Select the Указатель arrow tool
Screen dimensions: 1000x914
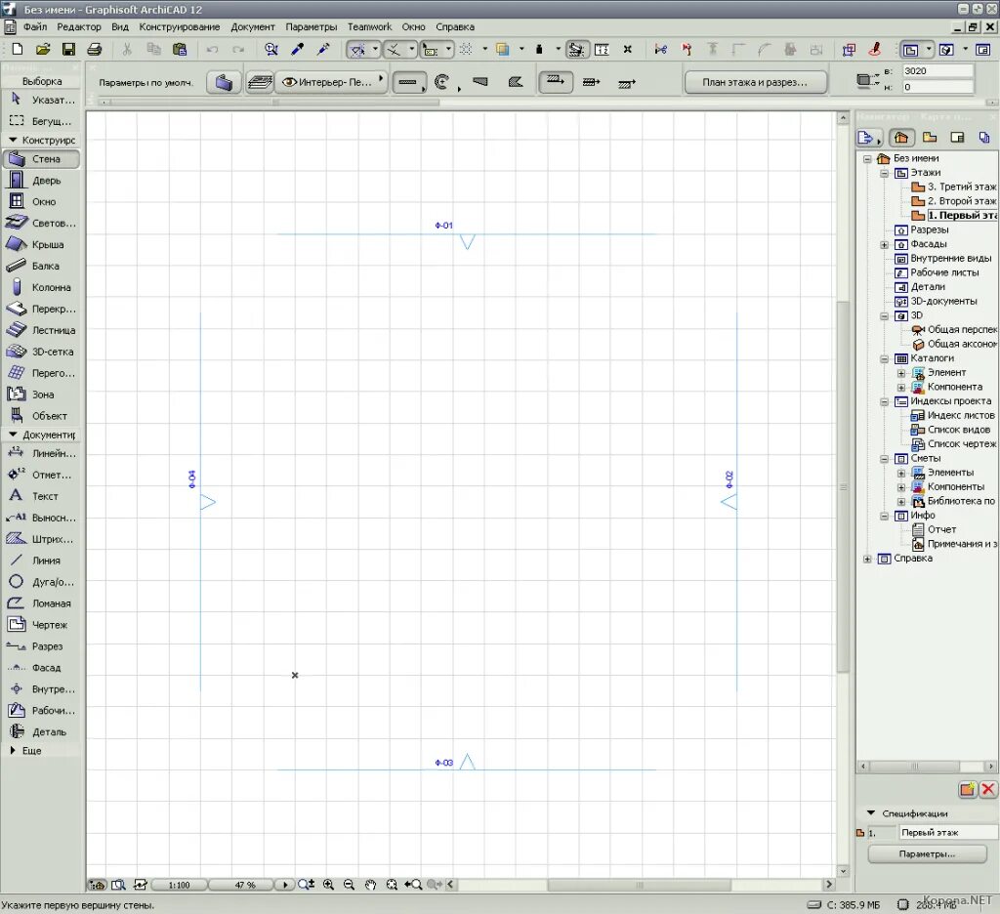tap(42, 100)
